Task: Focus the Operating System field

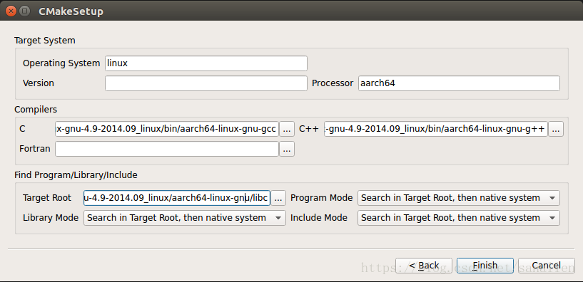Action: (x=206, y=63)
